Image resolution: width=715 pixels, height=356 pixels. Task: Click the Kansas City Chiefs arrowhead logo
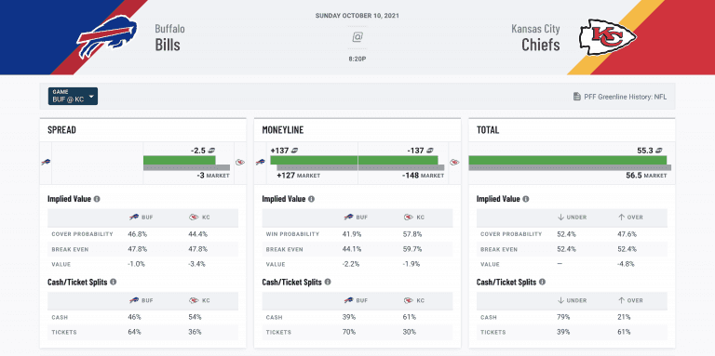[x=607, y=37]
